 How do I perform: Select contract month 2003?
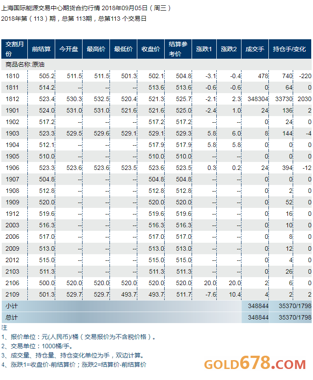12,225
